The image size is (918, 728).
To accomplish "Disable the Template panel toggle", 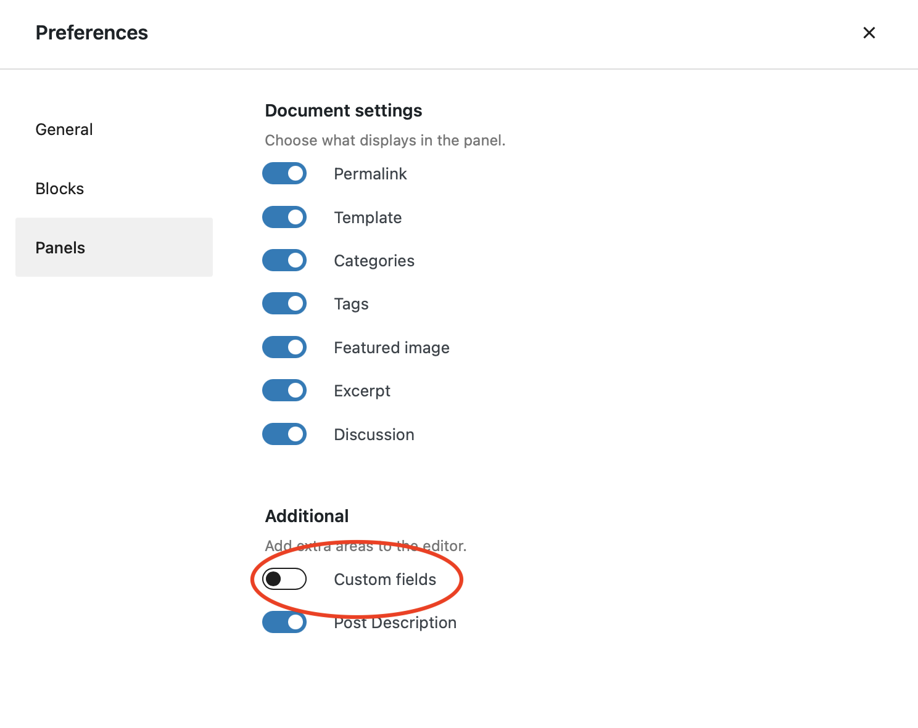I will [284, 217].
